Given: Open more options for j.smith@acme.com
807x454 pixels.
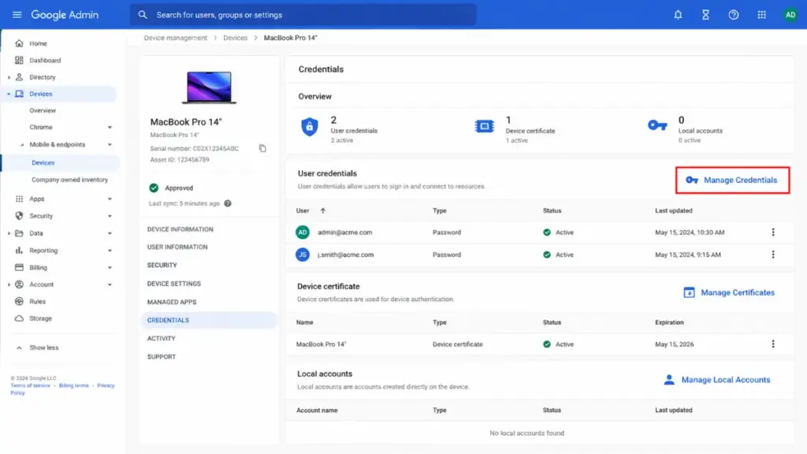Looking at the screenshot, I should [x=772, y=255].
